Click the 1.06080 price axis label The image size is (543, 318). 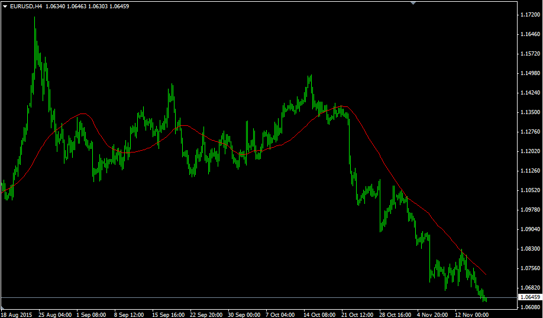[530, 307]
